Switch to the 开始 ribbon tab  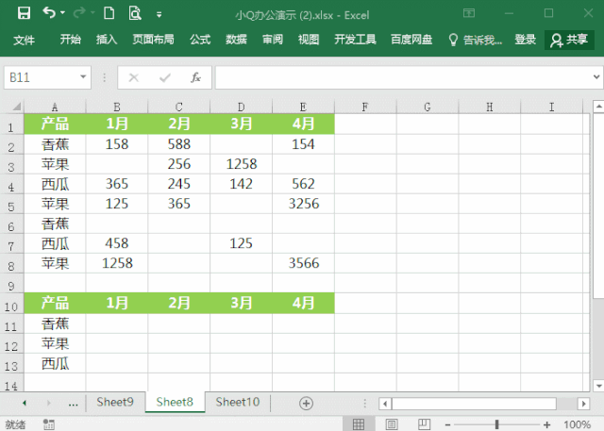[x=71, y=40]
